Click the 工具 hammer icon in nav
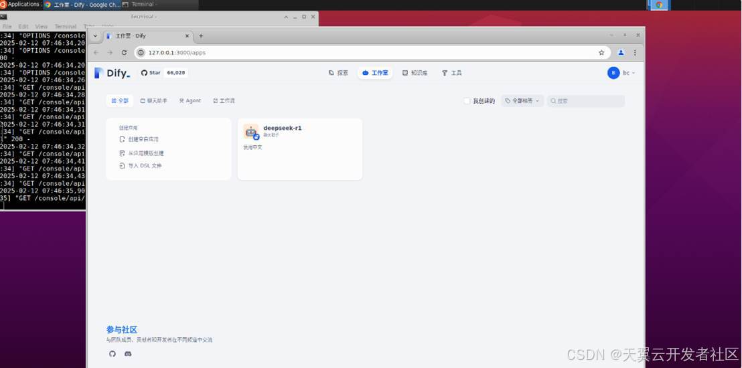Image resolution: width=742 pixels, height=368 pixels. tap(445, 73)
